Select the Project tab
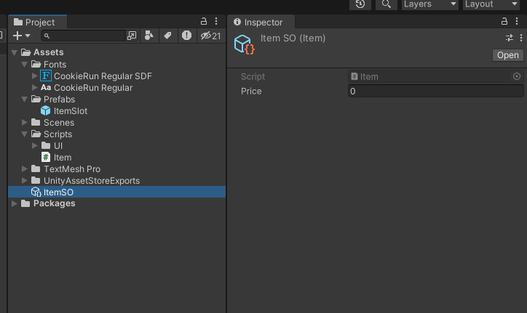Screen dimensions: 527x313 coord(37,22)
